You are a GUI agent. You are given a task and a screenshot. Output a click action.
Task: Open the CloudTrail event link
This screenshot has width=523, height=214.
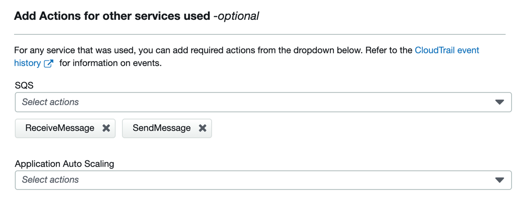click(447, 51)
